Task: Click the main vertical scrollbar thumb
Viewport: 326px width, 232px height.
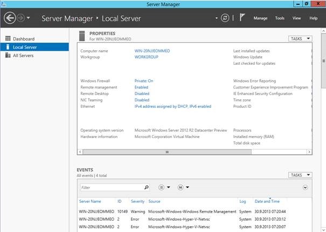Action: (x=323, y=61)
